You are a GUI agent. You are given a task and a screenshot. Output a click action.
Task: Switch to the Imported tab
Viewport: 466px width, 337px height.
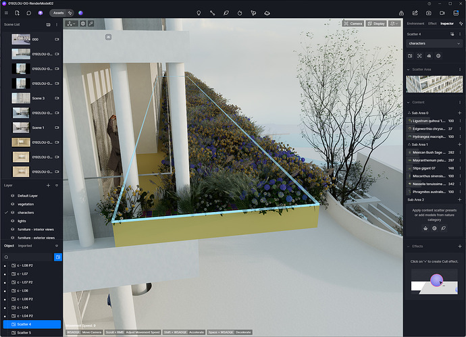pyautogui.click(x=24, y=246)
